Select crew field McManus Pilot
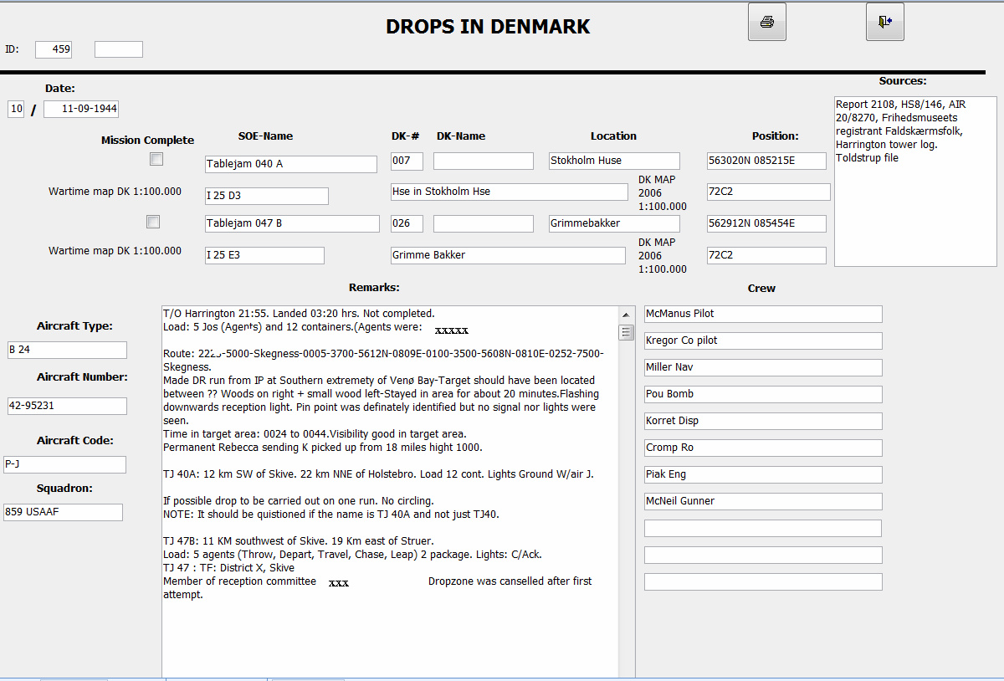 763,314
